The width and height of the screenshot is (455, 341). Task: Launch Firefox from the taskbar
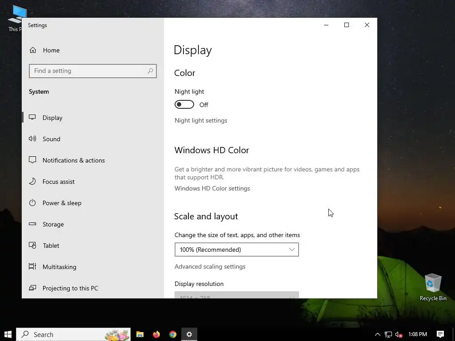(156, 334)
